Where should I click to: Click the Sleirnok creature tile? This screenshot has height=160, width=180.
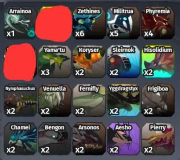(x=124, y=62)
